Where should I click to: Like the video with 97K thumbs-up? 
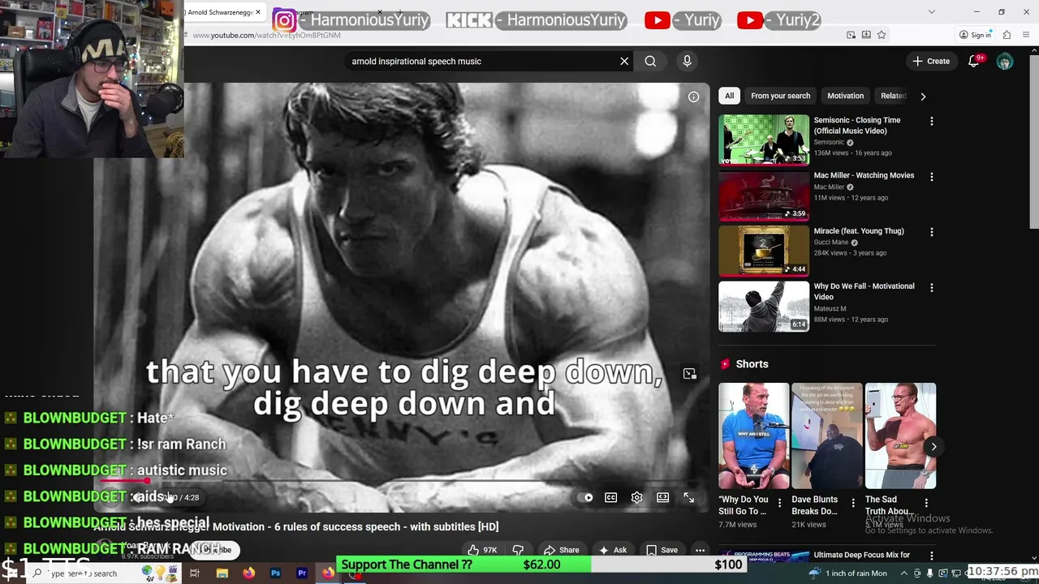482,550
